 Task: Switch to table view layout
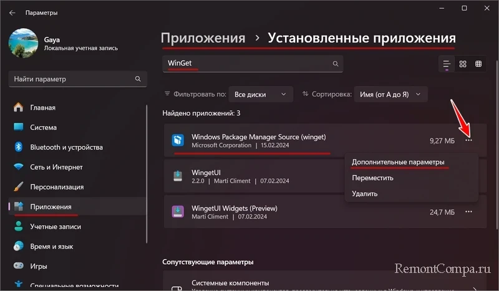point(478,64)
